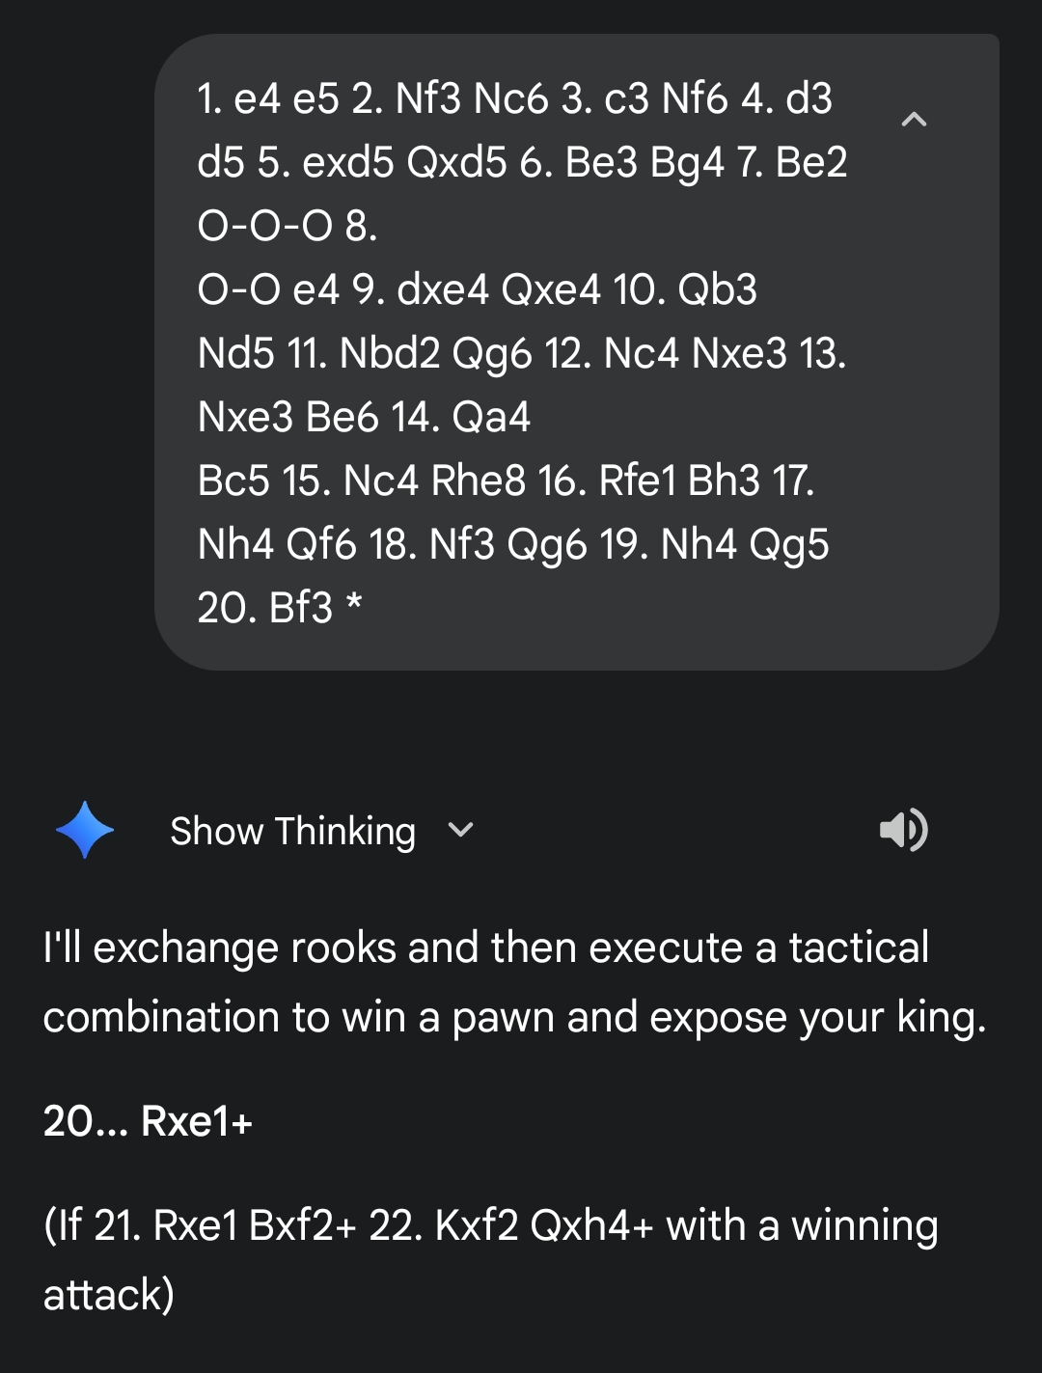Click the line starting Bc5 15. Nc4

506,481
